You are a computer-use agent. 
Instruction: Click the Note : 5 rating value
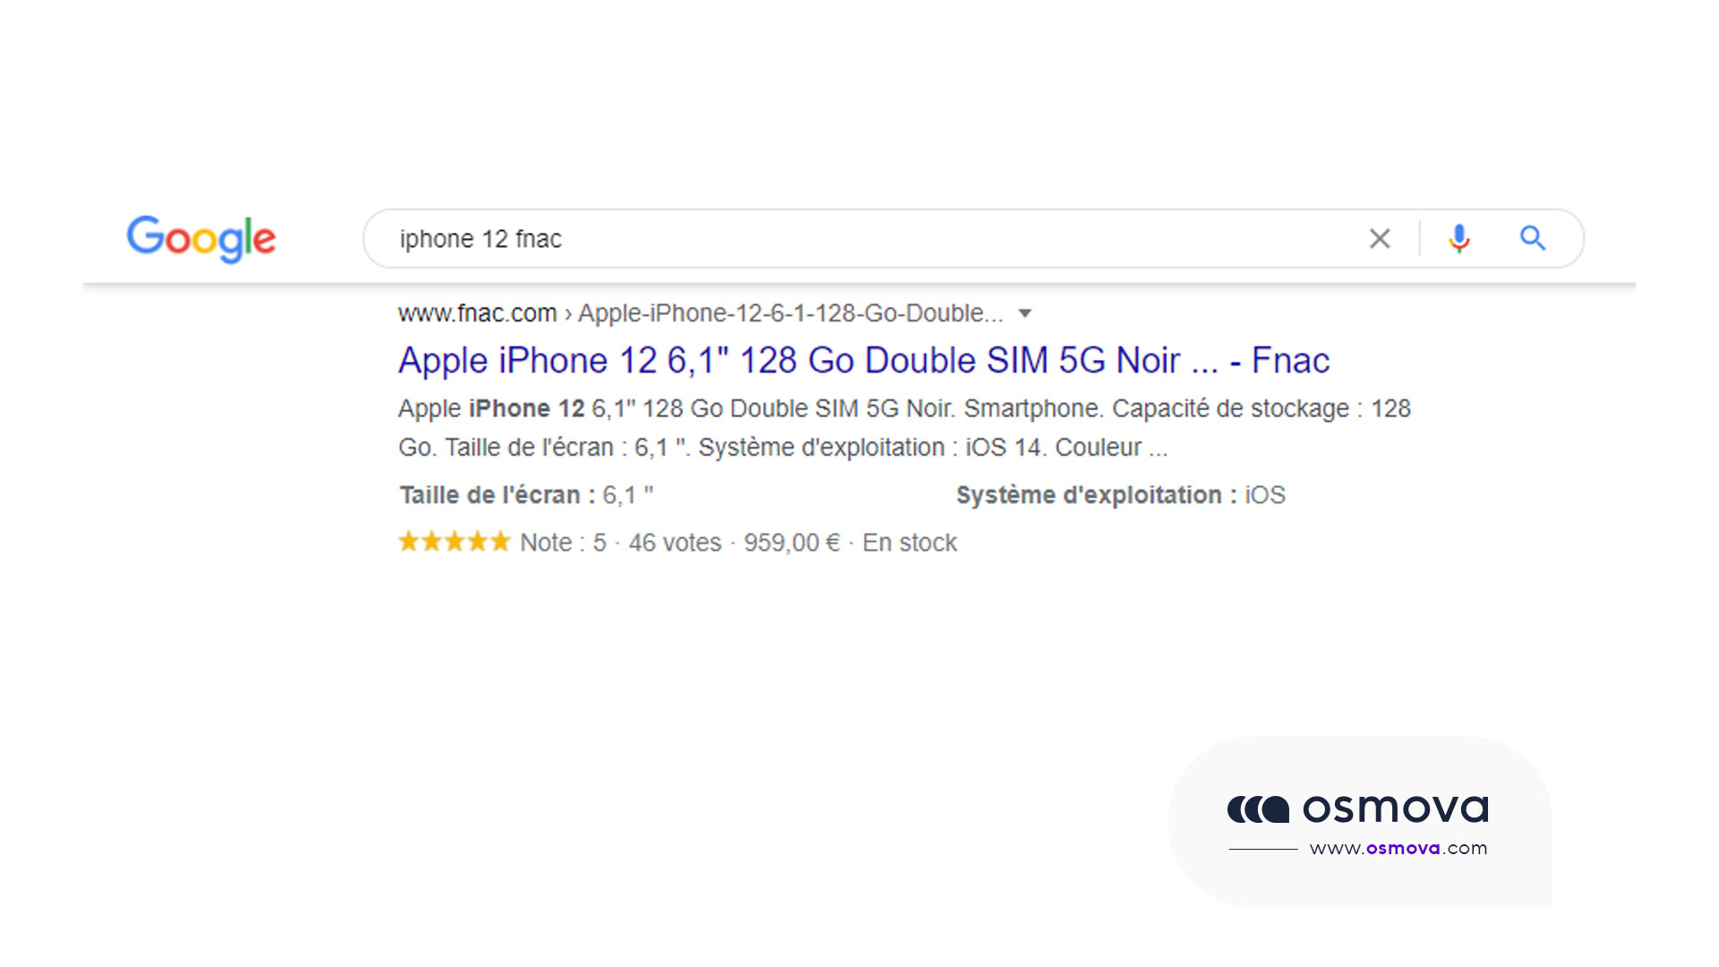[x=566, y=543]
